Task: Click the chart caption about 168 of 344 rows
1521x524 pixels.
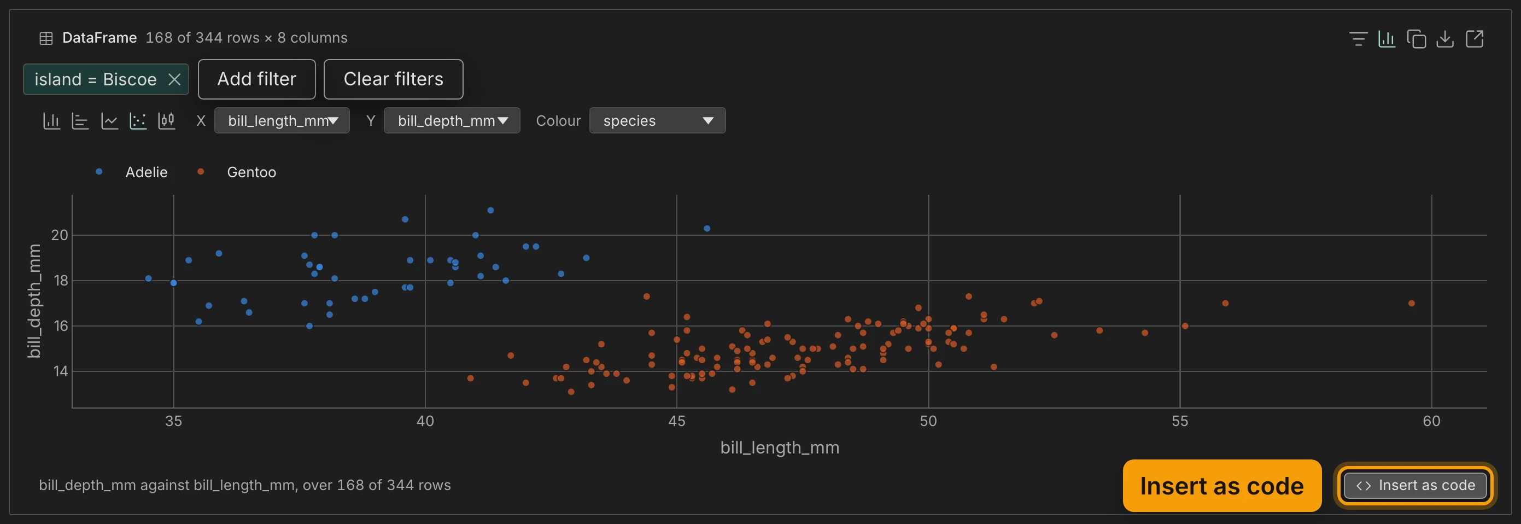Action: click(x=244, y=485)
